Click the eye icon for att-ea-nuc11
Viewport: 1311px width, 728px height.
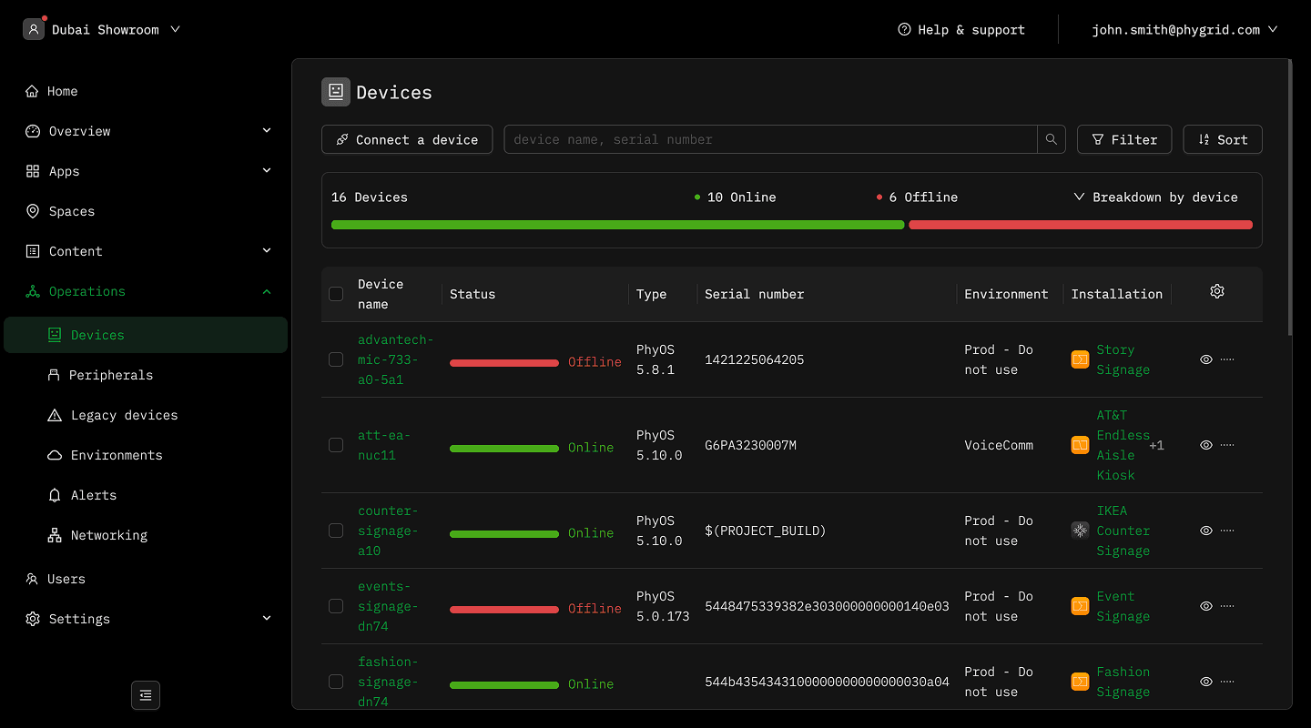coord(1206,446)
